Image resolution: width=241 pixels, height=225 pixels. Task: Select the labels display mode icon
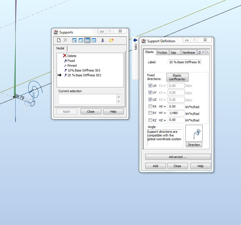pos(88,41)
